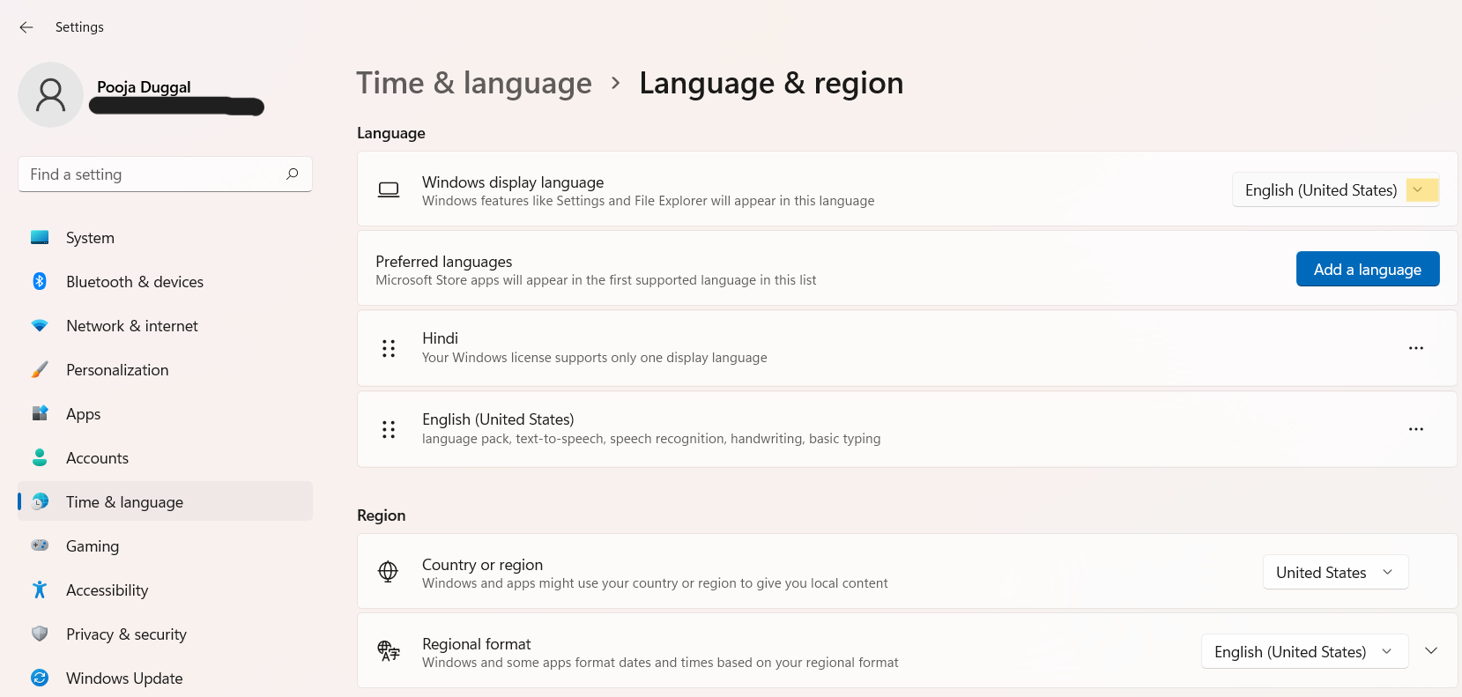
Task: Go to Time & language breadcrumb
Action: click(x=474, y=83)
